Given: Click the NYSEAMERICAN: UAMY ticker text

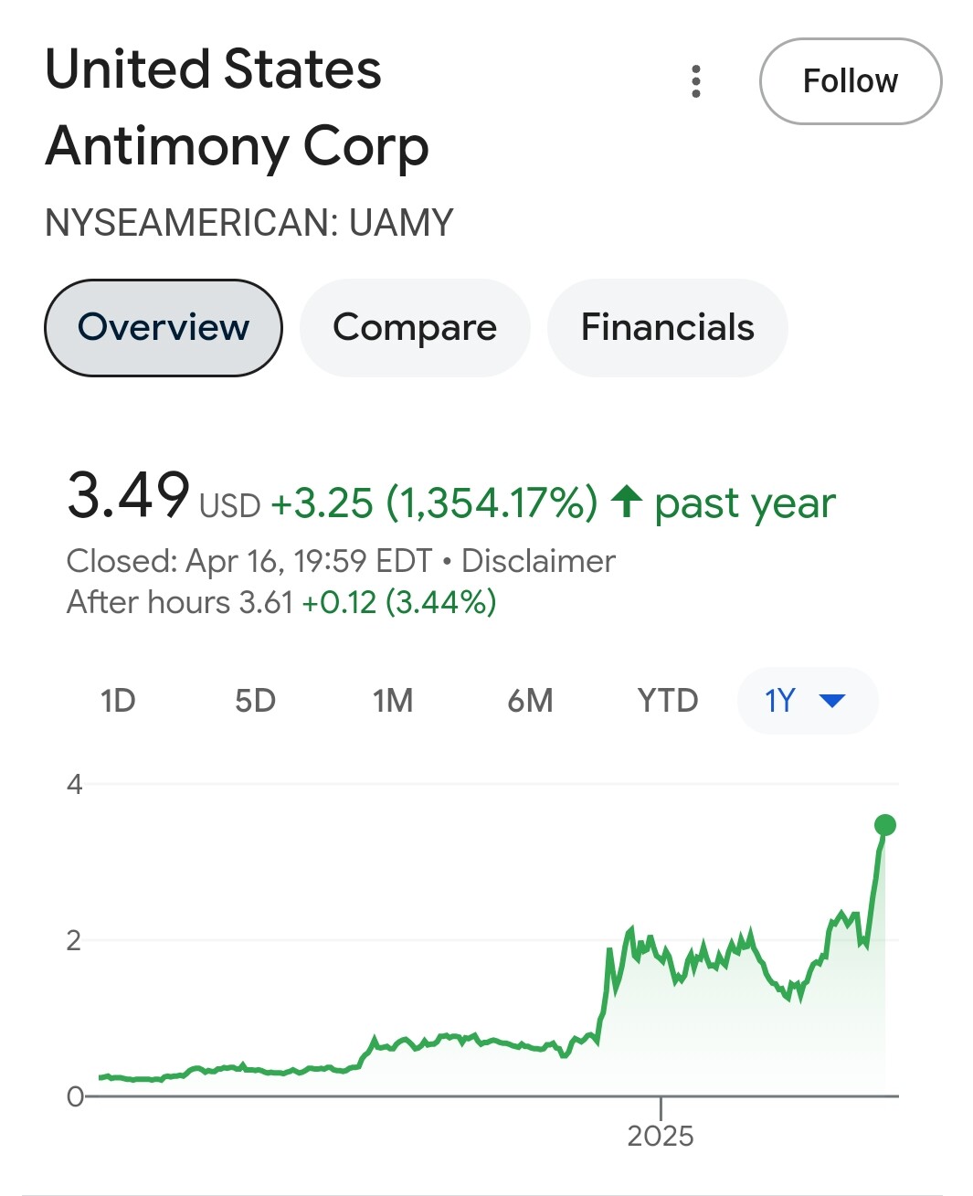Looking at the screenshot, I should click(x=249, y=223).
